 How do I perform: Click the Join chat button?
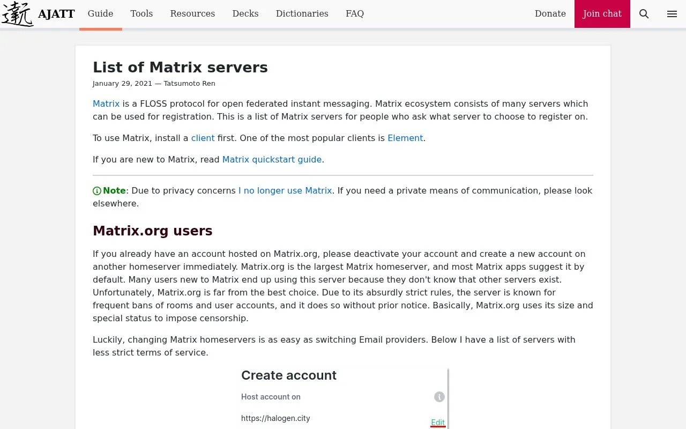[602, 14]
